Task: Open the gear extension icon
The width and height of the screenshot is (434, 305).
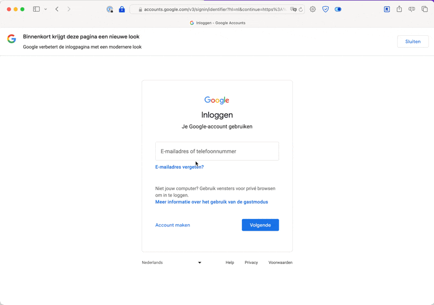Action: [312, 9]
